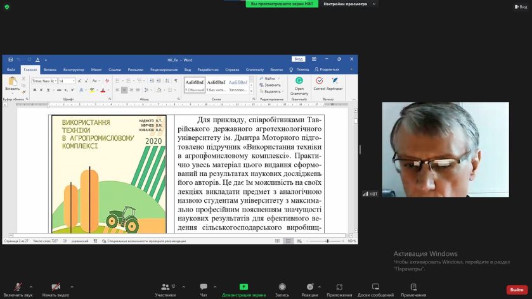Leave the meeting with Выйти button
Screen dimensions: 532x299
(x=516, y=289)
